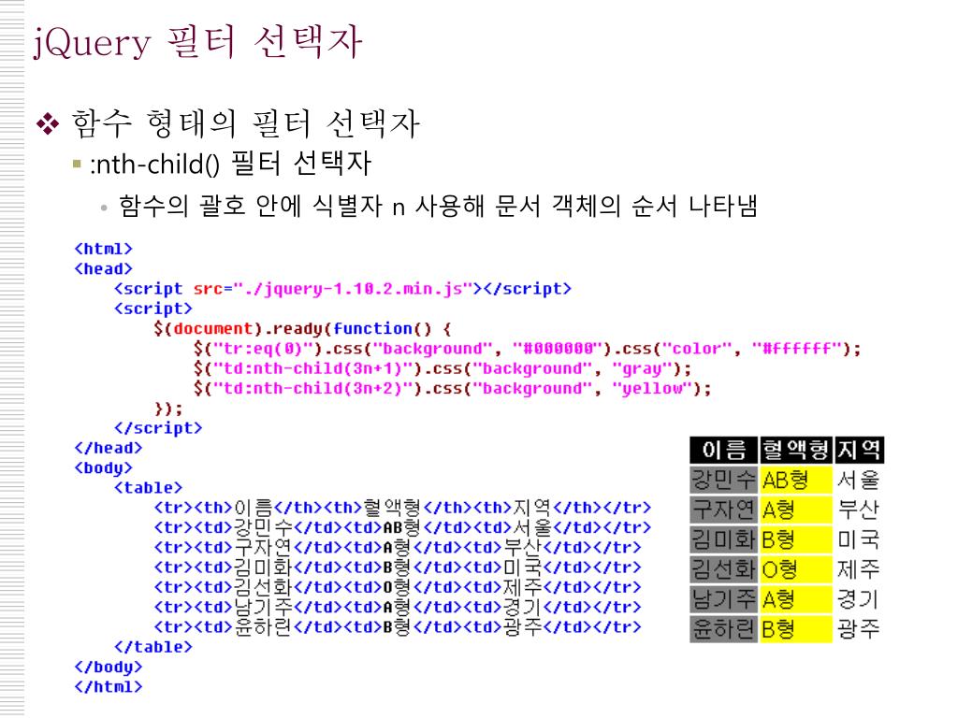Click the closing </head> tag line
The image size is (958, 718).
[x=109, y=448]
